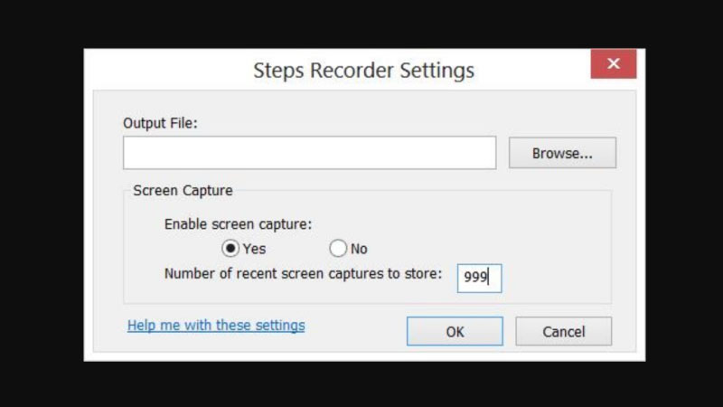Open the Browse file picker
The height and width of the screenshot is (407, 723).
pyautogui.click(x=562, y=153)
